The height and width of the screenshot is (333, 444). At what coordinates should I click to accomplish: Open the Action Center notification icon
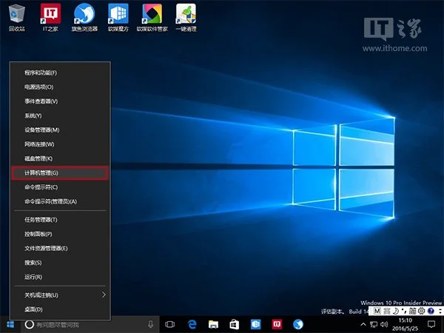coord(431,324)
